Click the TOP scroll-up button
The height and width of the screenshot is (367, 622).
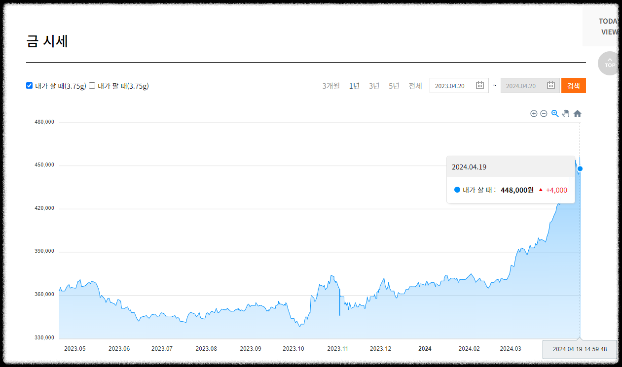point(610,63)
